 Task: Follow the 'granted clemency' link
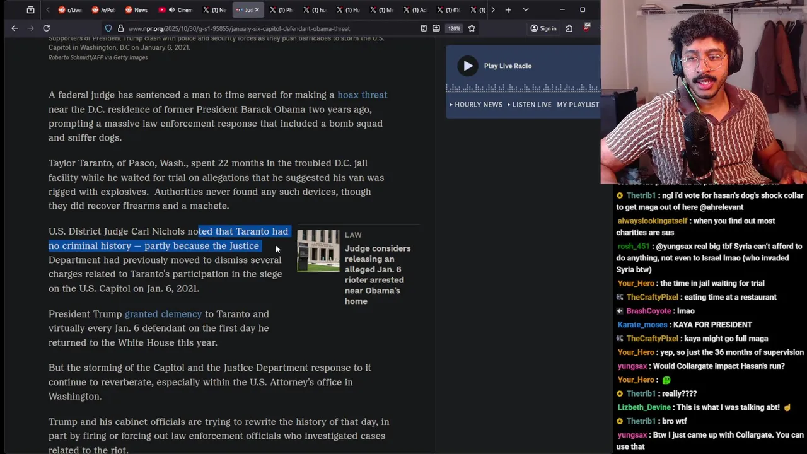tap(163, 314)
